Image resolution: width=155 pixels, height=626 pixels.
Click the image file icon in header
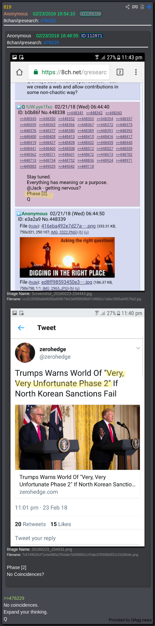(x=142, y=7)
